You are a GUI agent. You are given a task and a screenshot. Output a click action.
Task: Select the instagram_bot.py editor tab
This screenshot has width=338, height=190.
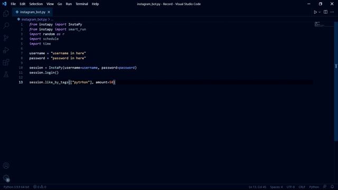pos(33,12)
